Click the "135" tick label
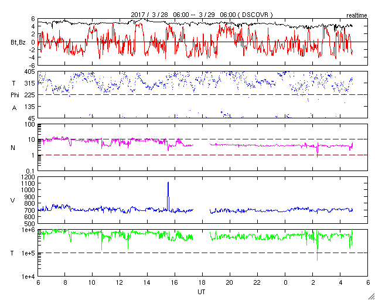 (x=30, y=107)
